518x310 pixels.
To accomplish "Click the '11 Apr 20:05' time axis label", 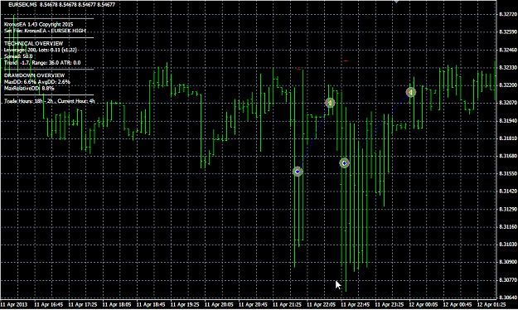I will (x=219, y=305).
